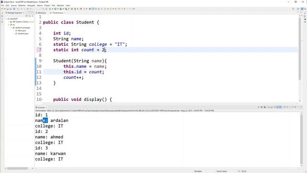Viewport: 307px width, 173px height.
Task: Click line number 7 in the gutter
Action: 40,50
